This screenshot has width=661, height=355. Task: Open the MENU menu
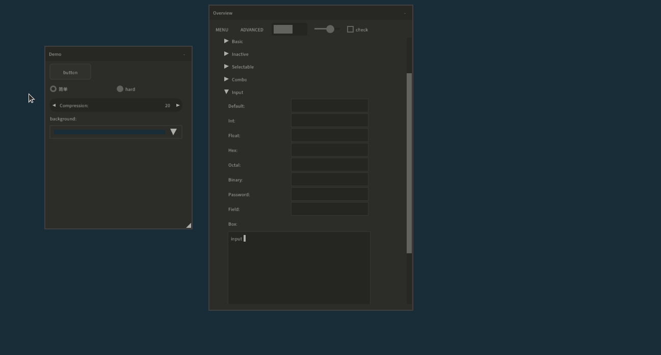tap(222, 29)
